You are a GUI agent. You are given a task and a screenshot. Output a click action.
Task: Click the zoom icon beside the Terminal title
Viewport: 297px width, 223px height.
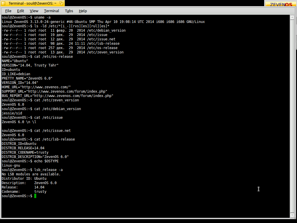[61, 3]
